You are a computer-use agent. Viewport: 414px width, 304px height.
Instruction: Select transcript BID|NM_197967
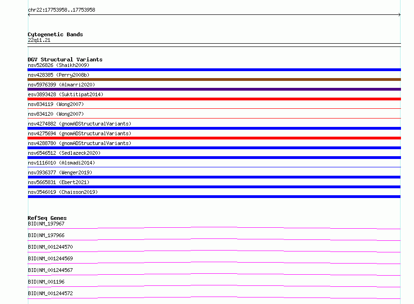[x=46, y=224]
